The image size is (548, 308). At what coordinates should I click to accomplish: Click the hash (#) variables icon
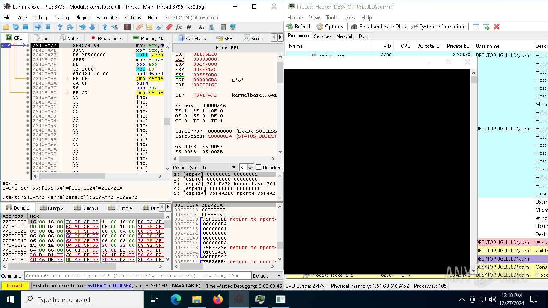188,27
